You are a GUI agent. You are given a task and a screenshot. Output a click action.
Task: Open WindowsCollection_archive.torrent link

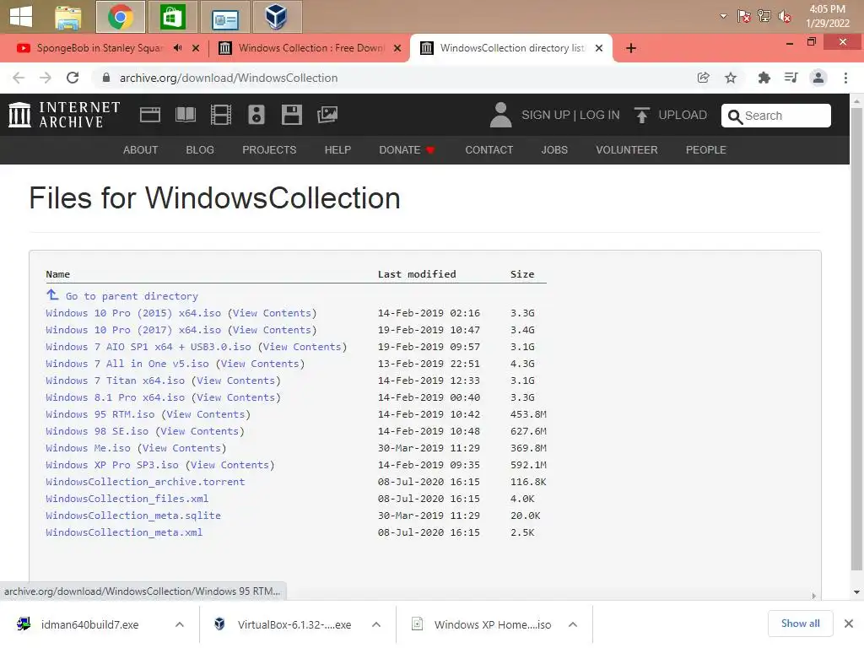145,482
